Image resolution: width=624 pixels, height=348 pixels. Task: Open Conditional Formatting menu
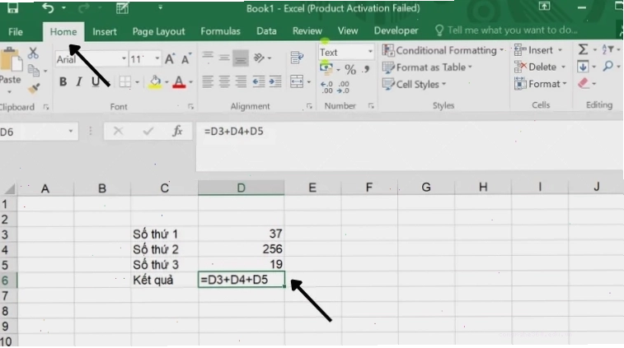443,50
